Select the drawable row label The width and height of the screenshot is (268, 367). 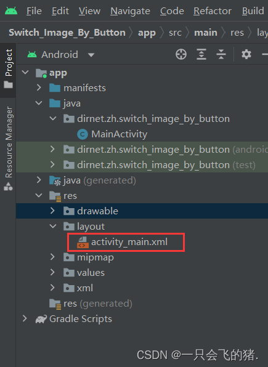pos(98,211)
